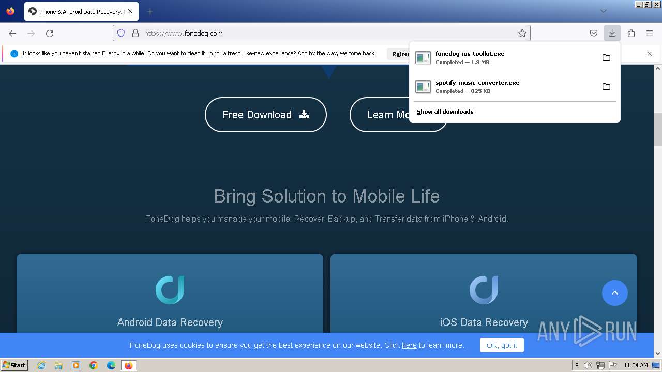This screenshot has width=662, height=372.
Task: Open the iOS Data Recovery card
Action: pyautogui.click(x=484, y=293)
